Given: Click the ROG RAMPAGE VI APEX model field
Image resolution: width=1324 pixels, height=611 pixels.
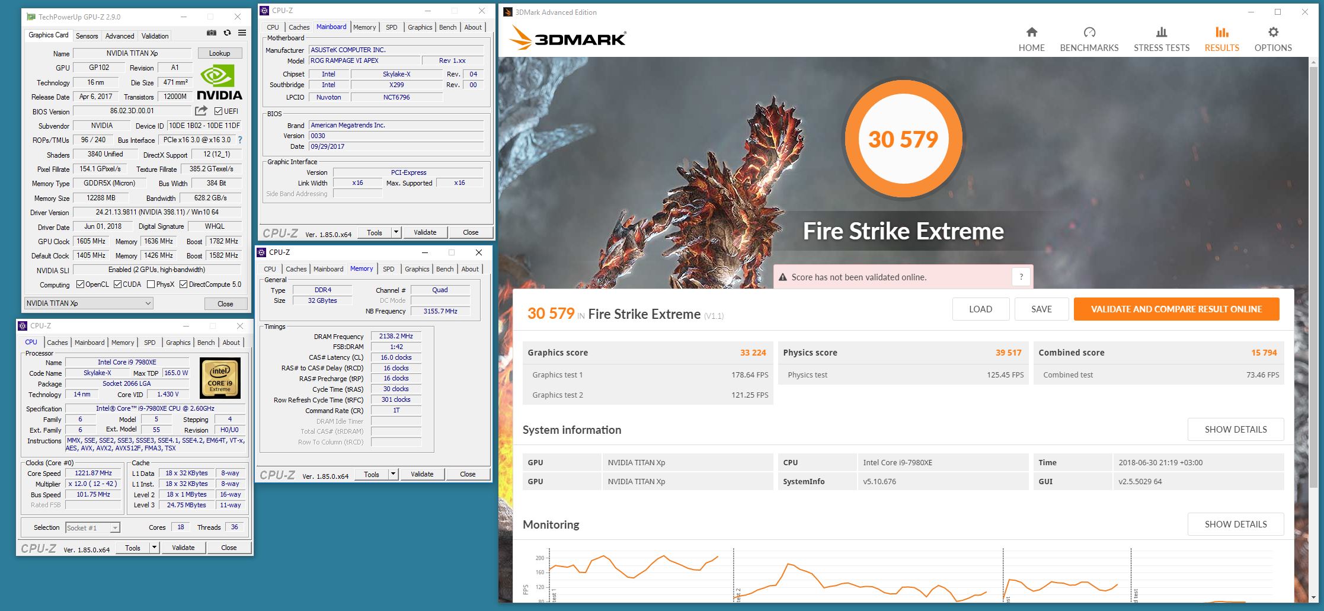Looking at the screenshot, I should pos(364,60).
